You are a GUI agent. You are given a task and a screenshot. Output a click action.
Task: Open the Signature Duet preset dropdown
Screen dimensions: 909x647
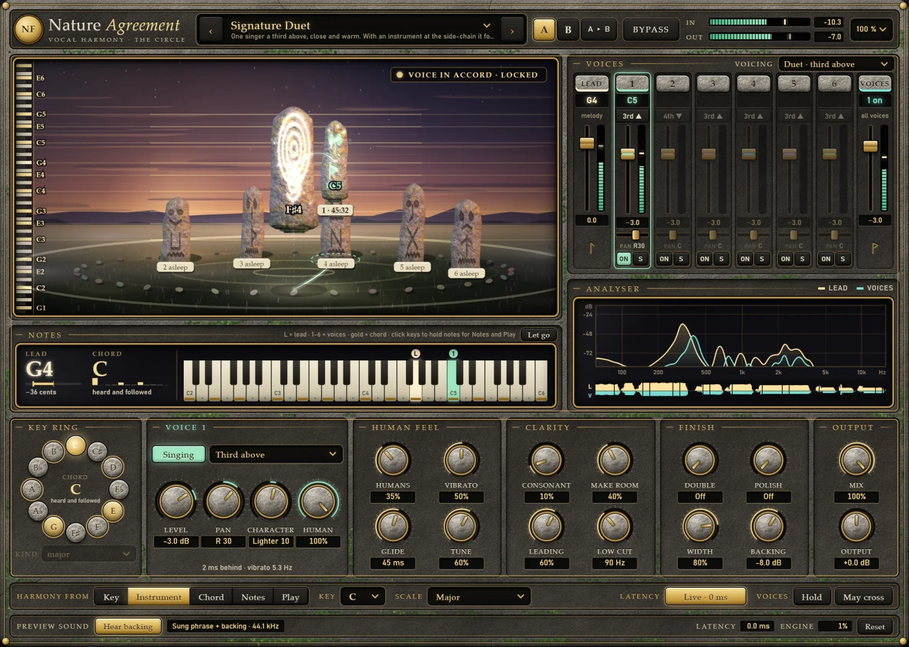(x=361, y=30)
